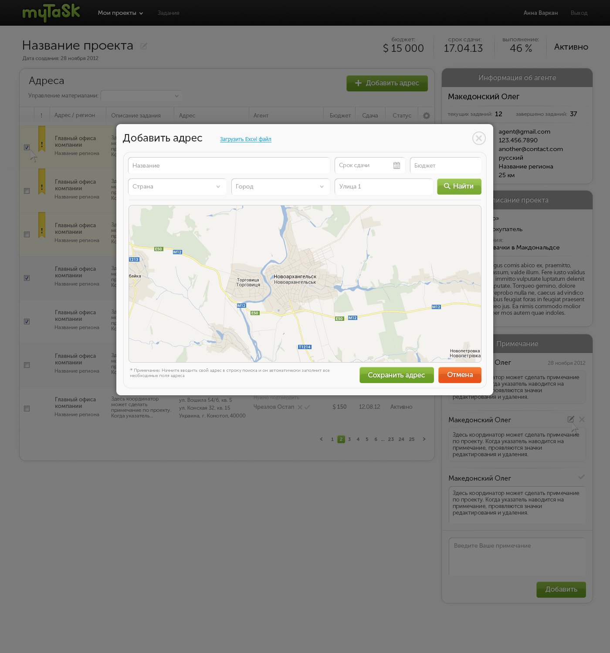Open the Управление материалами dropdown

pos(141,96)
